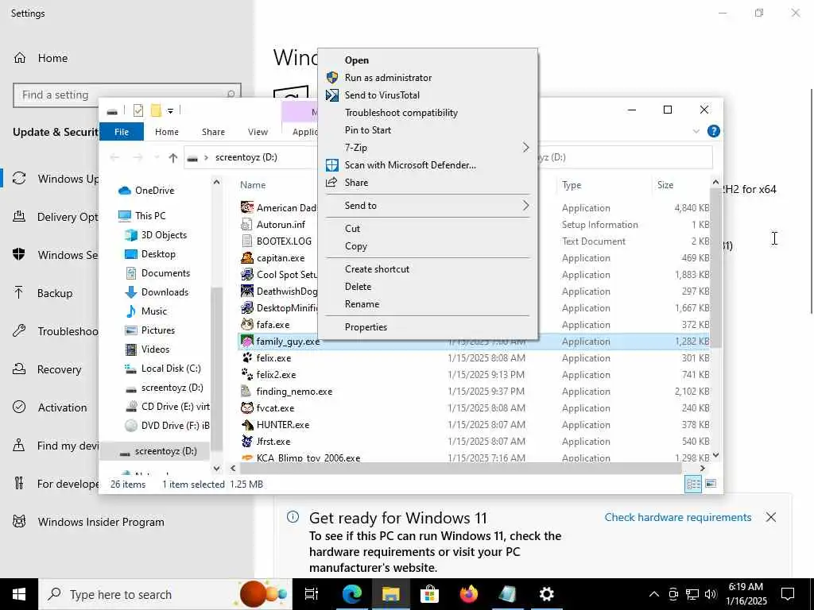This screenshot has height=610, width=814.
Task: Click the fafa.exe cat icon
Action: point(247,325)
